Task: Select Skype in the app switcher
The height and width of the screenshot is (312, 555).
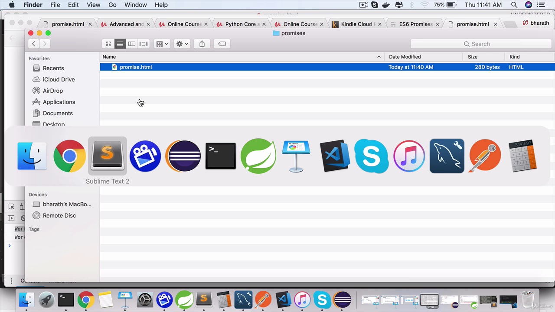Action: 372,156
